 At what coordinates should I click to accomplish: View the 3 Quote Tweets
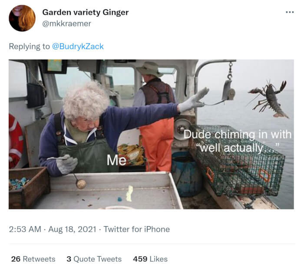click(94, 259)
